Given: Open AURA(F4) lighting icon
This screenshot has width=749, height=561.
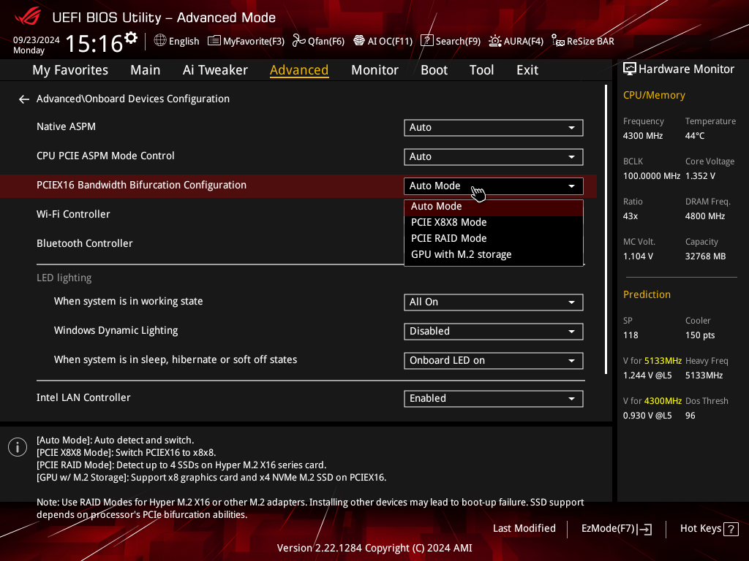Looking at the screenshot, I should pyautogui.click(x=495, y=41).
